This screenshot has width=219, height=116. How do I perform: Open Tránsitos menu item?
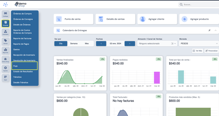tap(17, 77)
